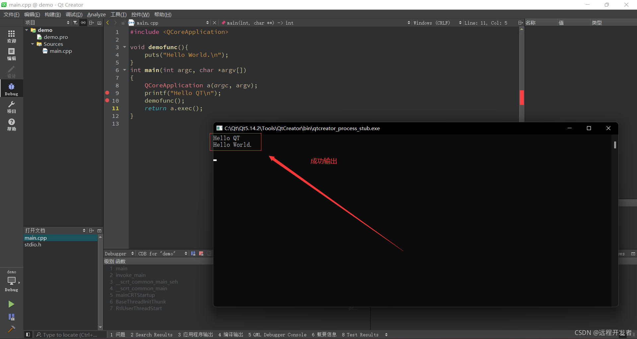
Task: Show the 1 问题 issues pane
Action: pos(118,335)
